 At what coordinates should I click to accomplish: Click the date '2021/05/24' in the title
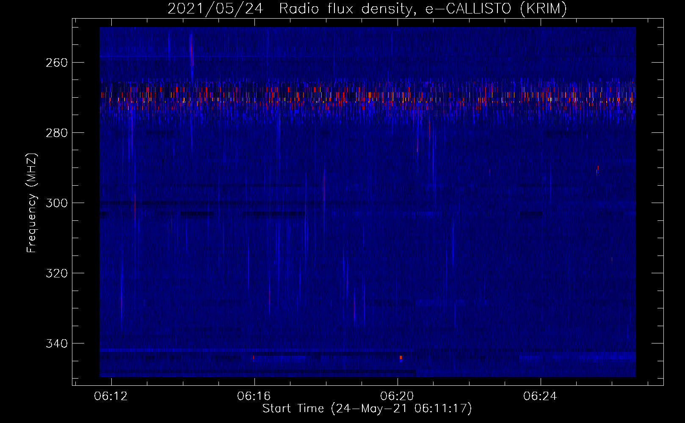tap(215, 8)
